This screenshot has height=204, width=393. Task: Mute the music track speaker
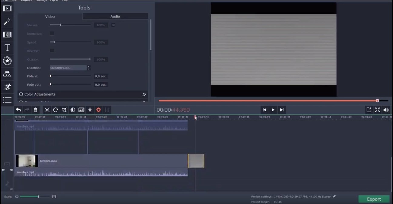coord(11,189)
